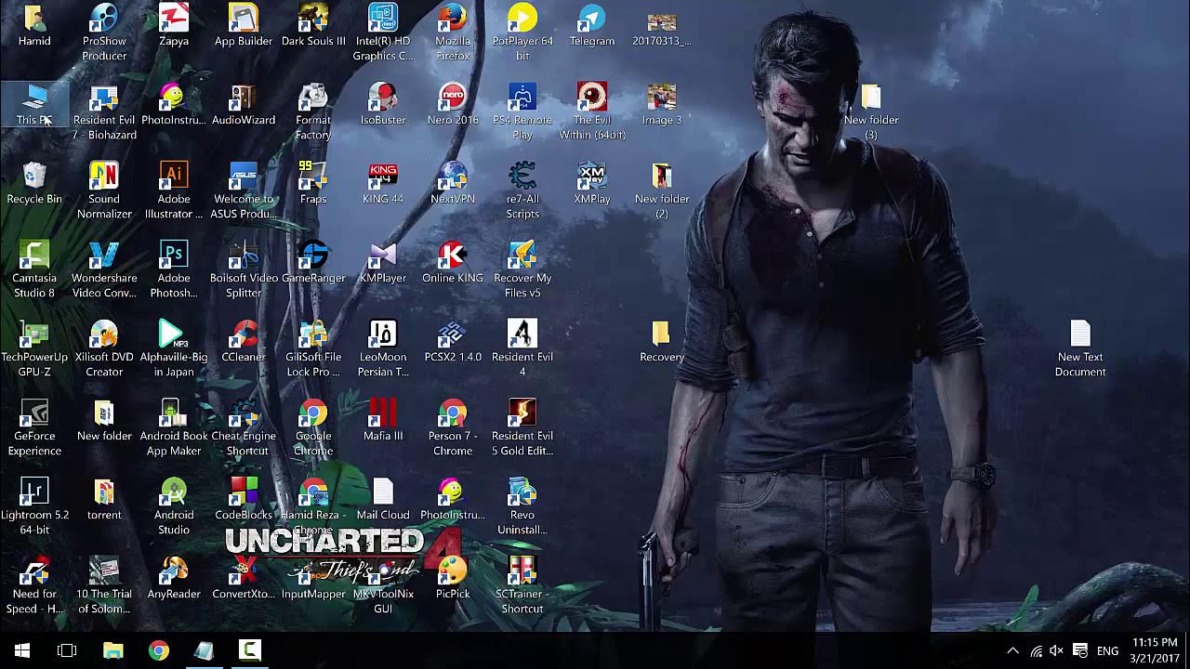Click the Android Studio shortcut
Viewport: 1190px width, 669px height.
[x=174, y=505]
